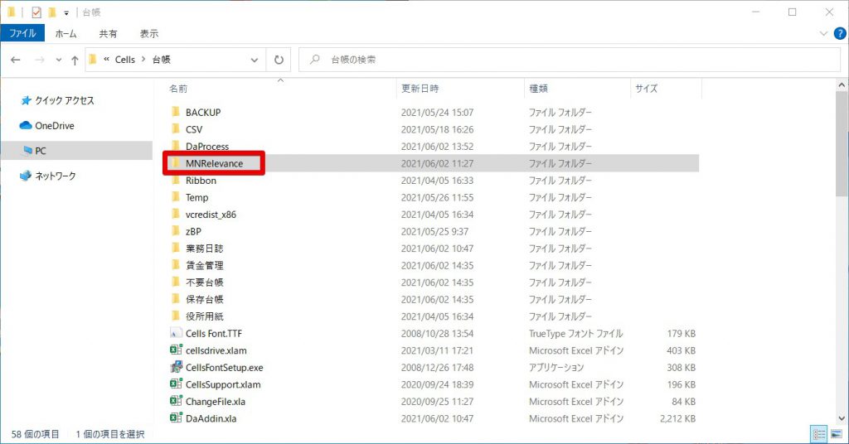Click the 台帳 breadcrumb in address bar
849x444 pixels.
[x=162, y=60]
